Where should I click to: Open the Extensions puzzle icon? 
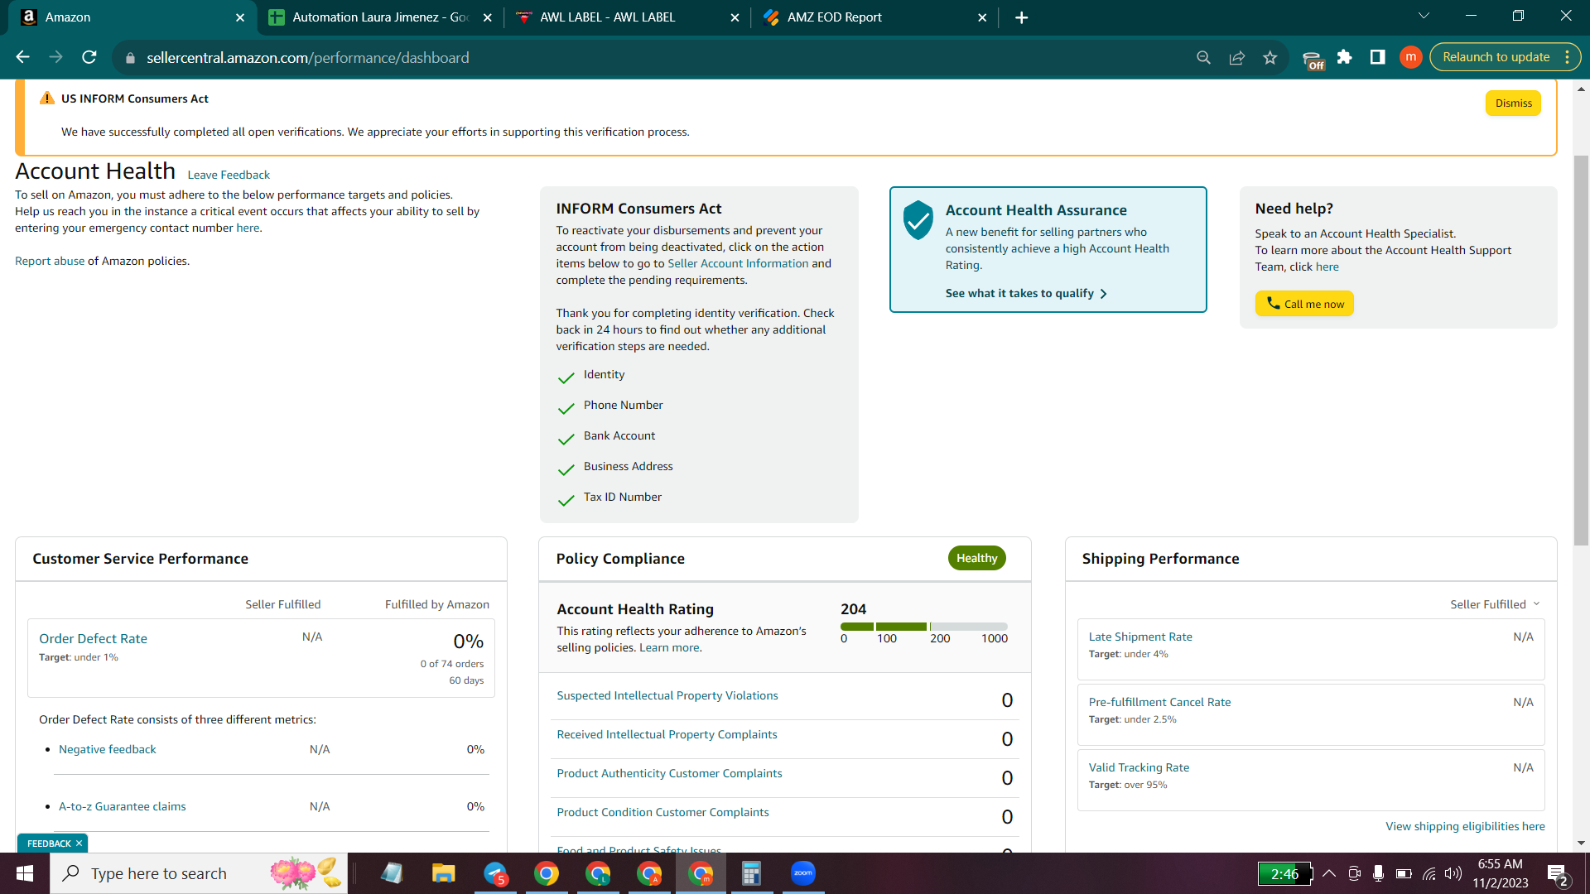coord(1344,57)
